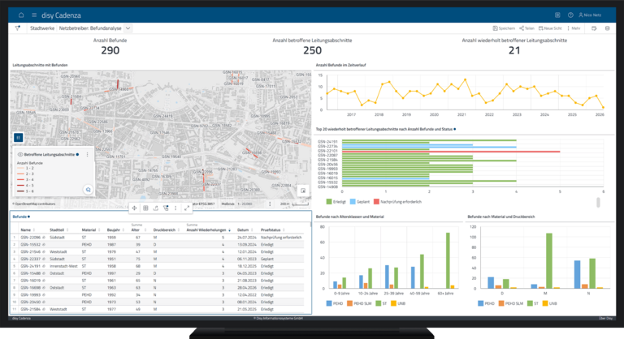Toggle the map layer panel blue button
Screen dimensions: 624x339
19,138
